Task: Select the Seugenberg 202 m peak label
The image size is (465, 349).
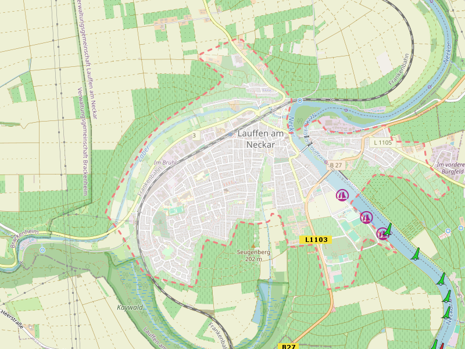Action: pos(253,256)
